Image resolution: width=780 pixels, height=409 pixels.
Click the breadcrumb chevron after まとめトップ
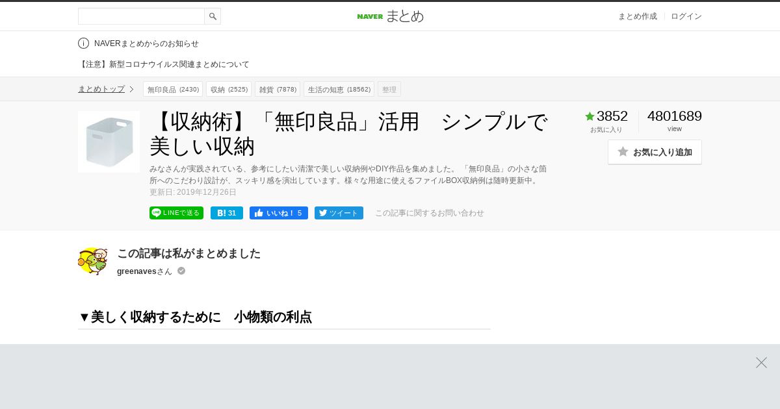point(131,89)
